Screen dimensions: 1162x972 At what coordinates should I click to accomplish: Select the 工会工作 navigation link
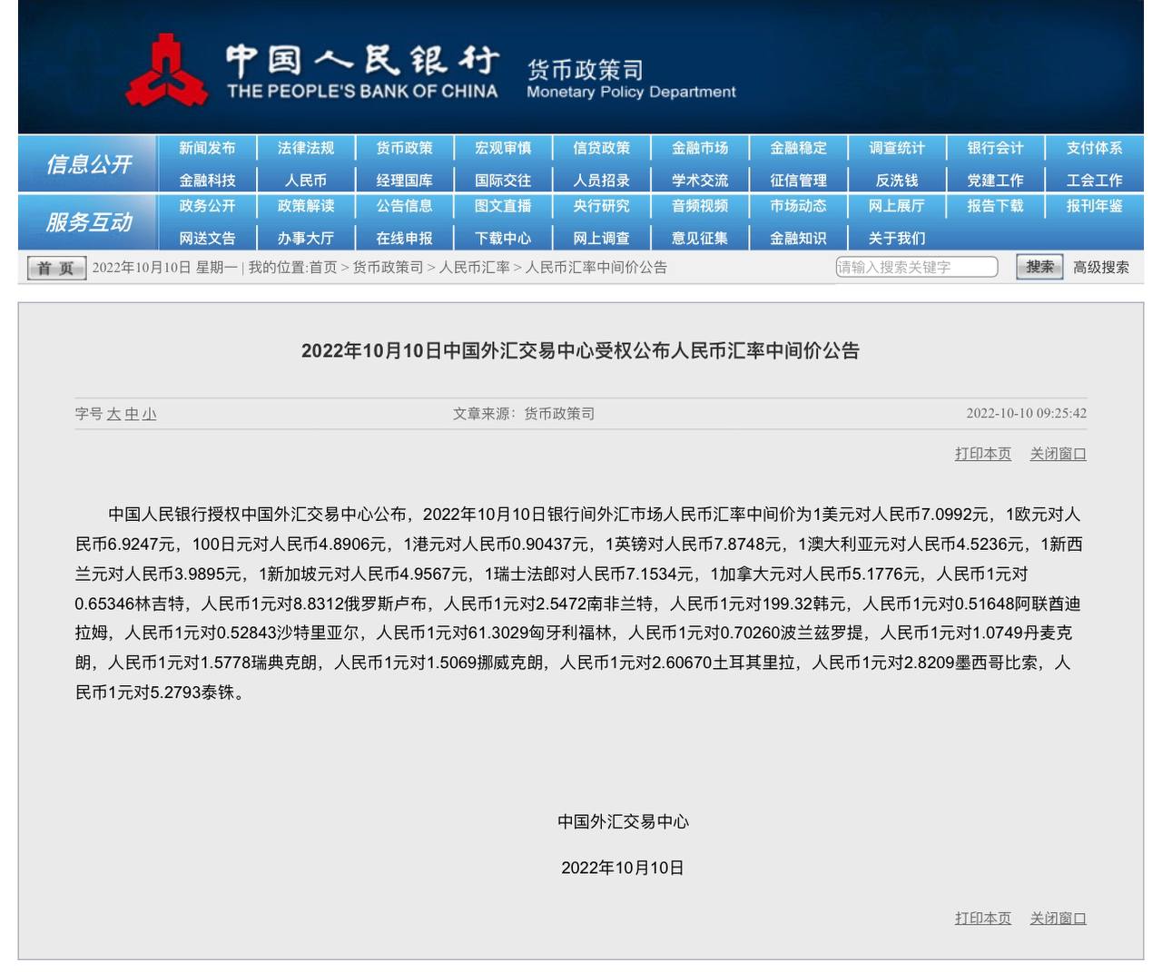[x=1094, y=181]
